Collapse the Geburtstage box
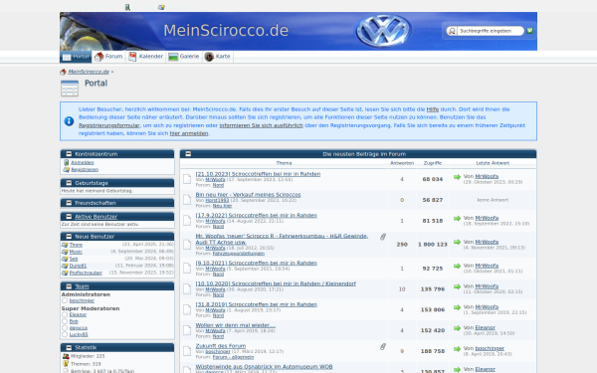The image size is (597, 373). pyautogui.click(x=69, y=183)
